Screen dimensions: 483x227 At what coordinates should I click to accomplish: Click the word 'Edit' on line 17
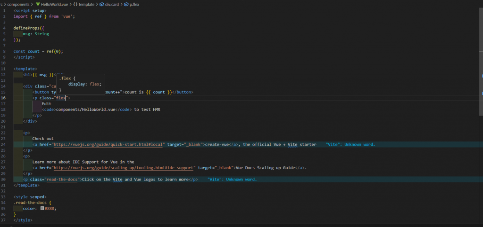(47, 104)
